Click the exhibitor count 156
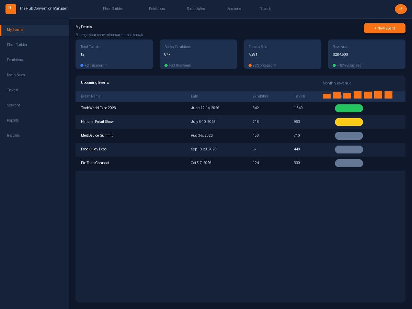The height and width of the screenshot is (309, 412). pyautogui.click(x=256, y=135)
